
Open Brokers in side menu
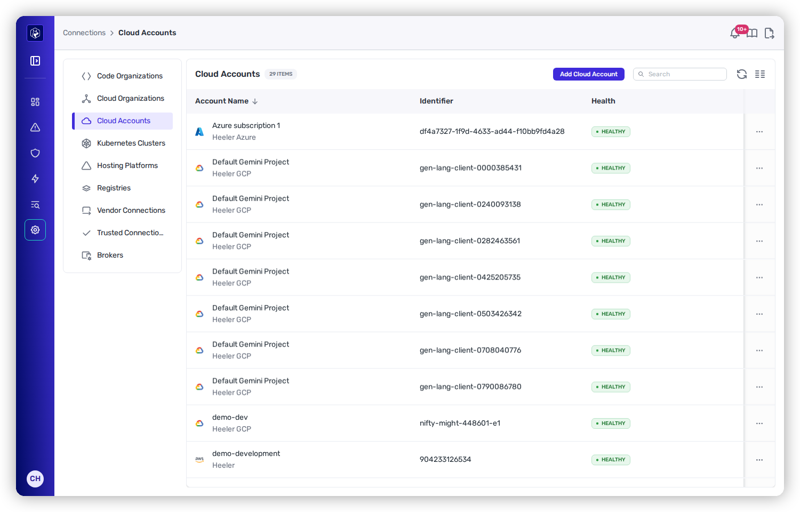tap(123, 255)
